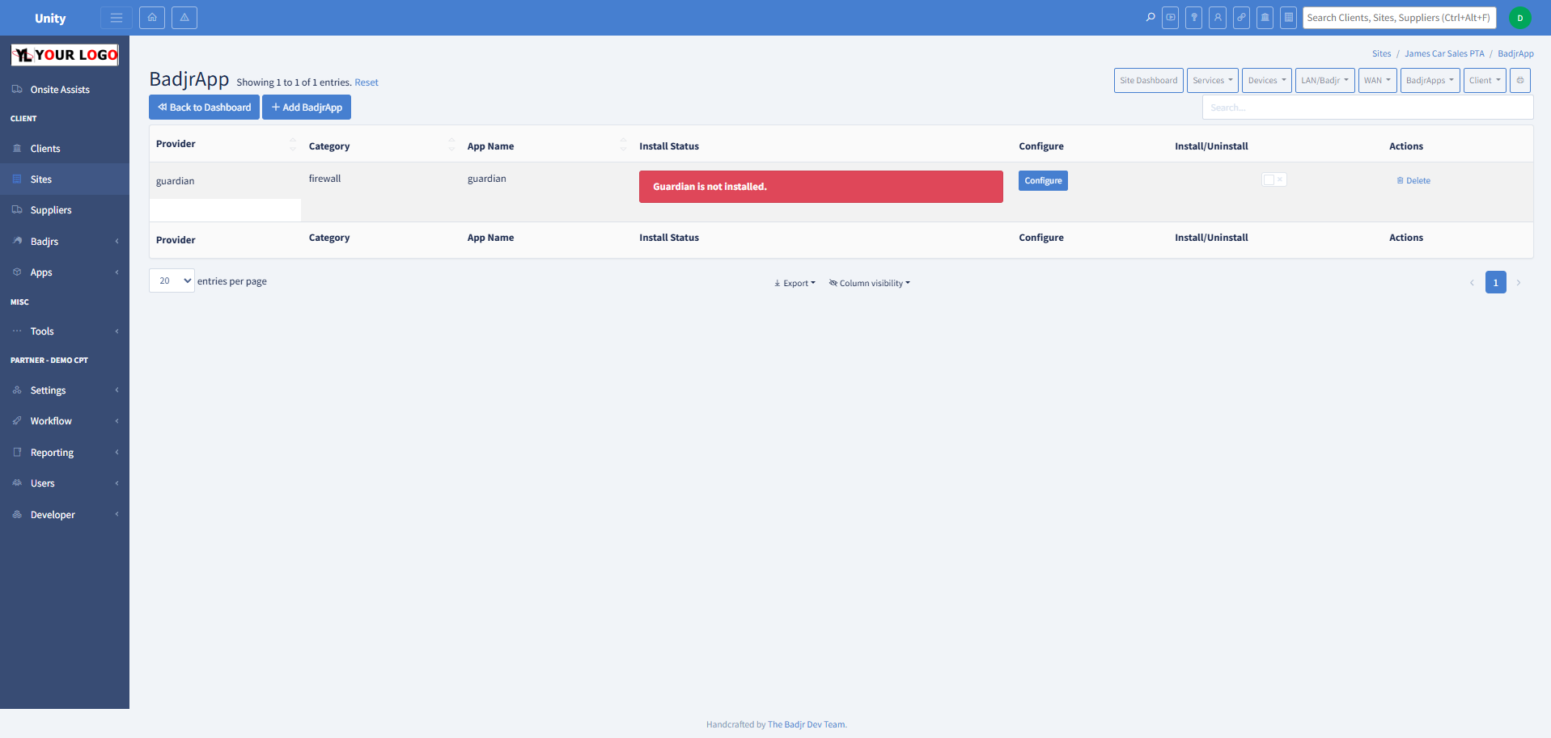Open the Client dropdown
The height and width of the screenshot is (738, 1551).
point(1485,80)
